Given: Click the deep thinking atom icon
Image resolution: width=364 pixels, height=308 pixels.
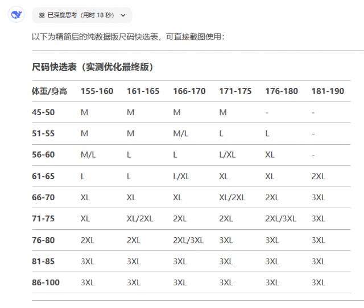Looking at the screenshot, I should pos(42,15).
